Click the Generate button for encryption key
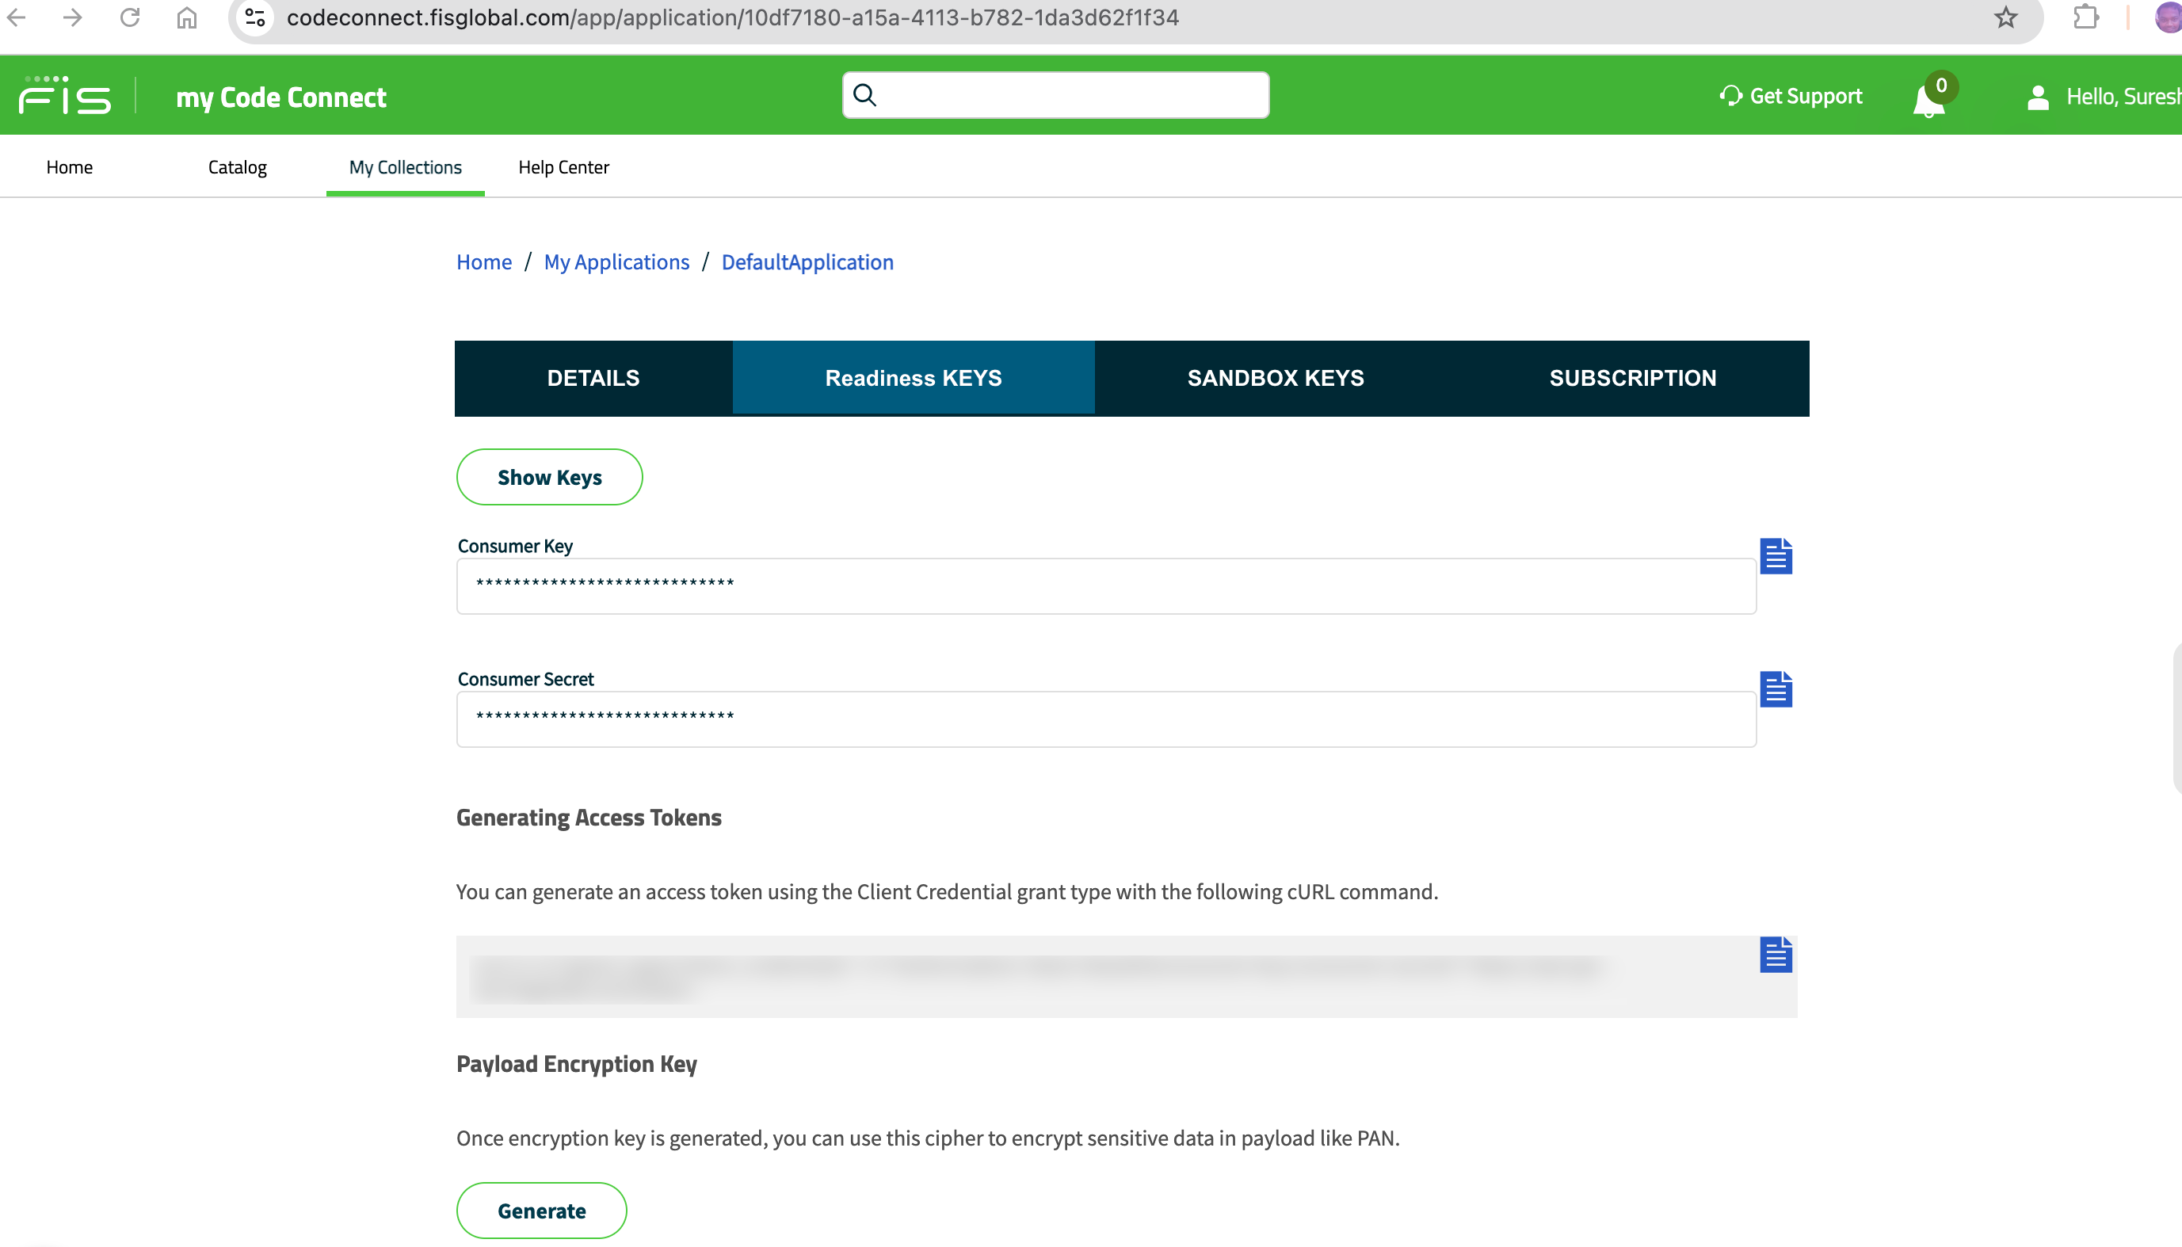 [541, 1211]
